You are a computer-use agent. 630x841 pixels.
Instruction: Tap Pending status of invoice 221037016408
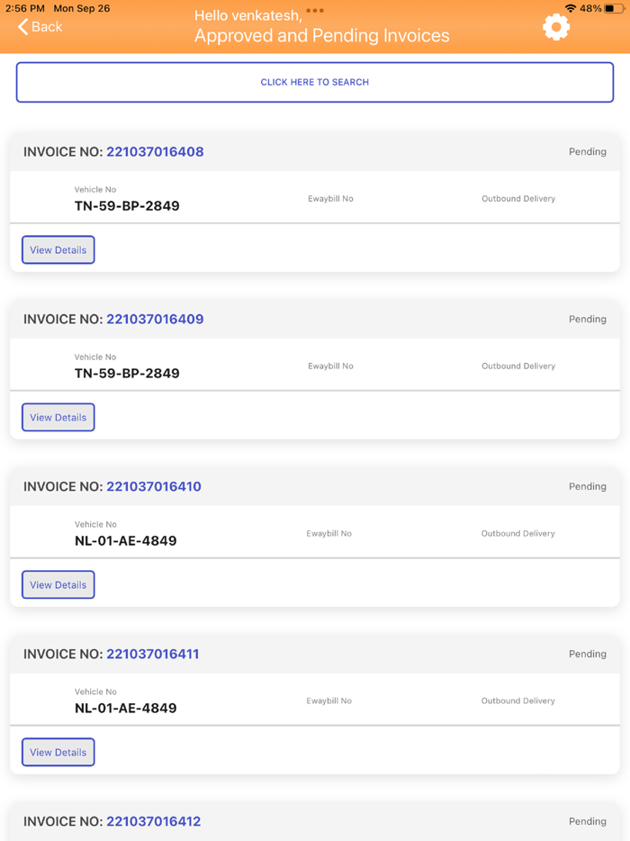coord(588,152)
